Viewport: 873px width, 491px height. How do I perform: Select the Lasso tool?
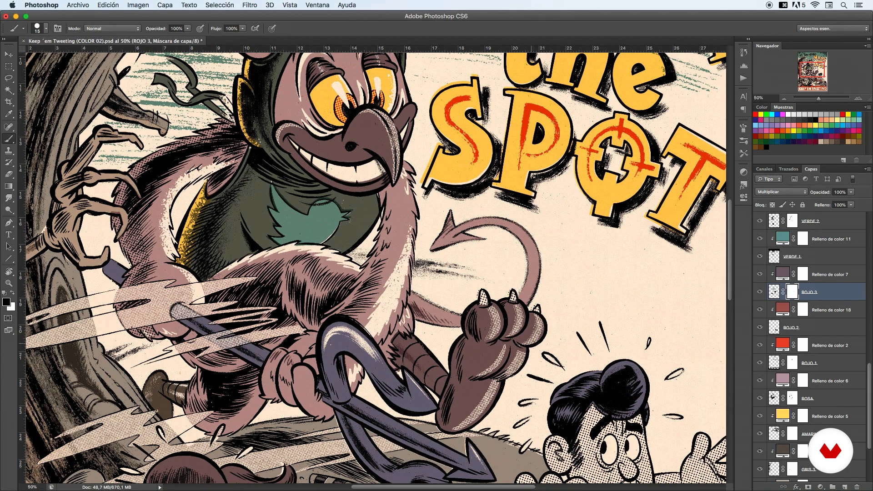pos(9,78)
